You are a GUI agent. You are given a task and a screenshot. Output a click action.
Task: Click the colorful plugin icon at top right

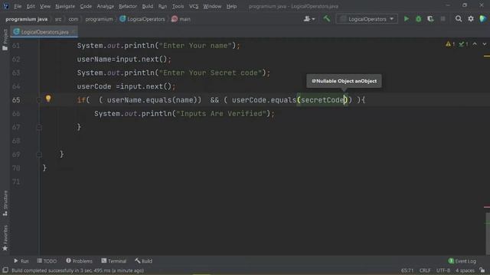[483, 18]
